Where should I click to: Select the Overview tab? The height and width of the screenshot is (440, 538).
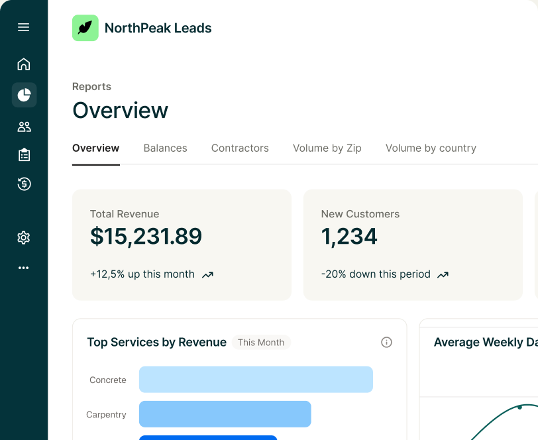pyautogui.click(x=95, y=148)
